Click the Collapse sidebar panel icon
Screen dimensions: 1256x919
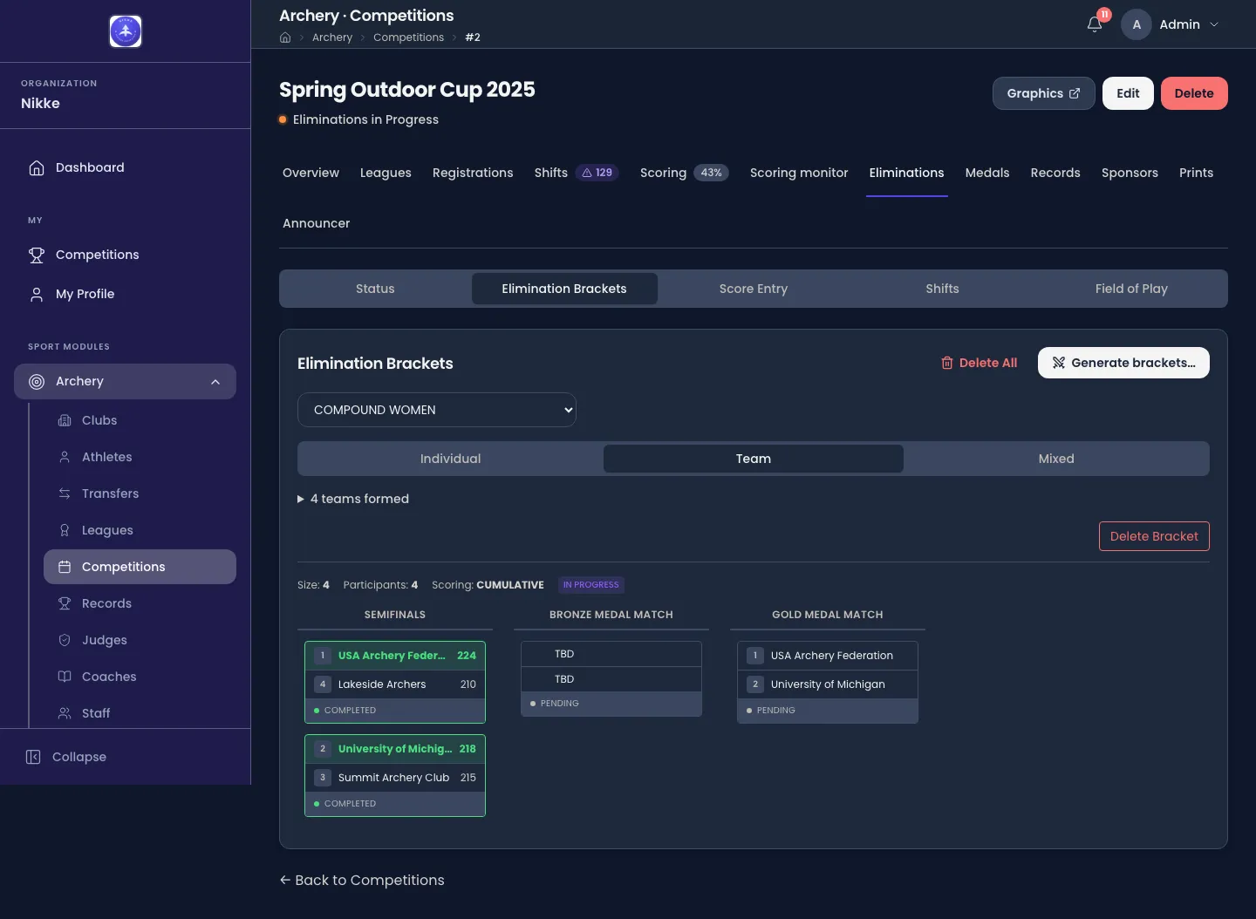[33, 757]
